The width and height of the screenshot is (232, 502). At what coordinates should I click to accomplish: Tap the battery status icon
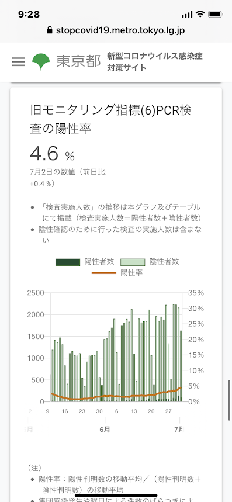pos(215,15)
